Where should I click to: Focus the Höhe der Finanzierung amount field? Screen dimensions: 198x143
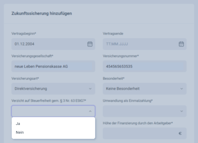point(140,133)
